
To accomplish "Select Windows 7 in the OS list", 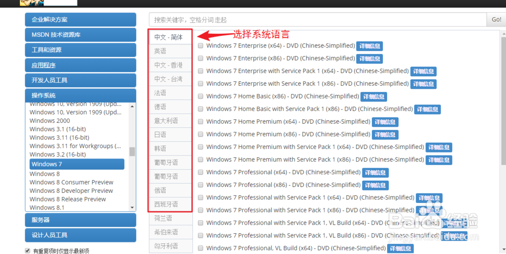I will pos(77,164).
